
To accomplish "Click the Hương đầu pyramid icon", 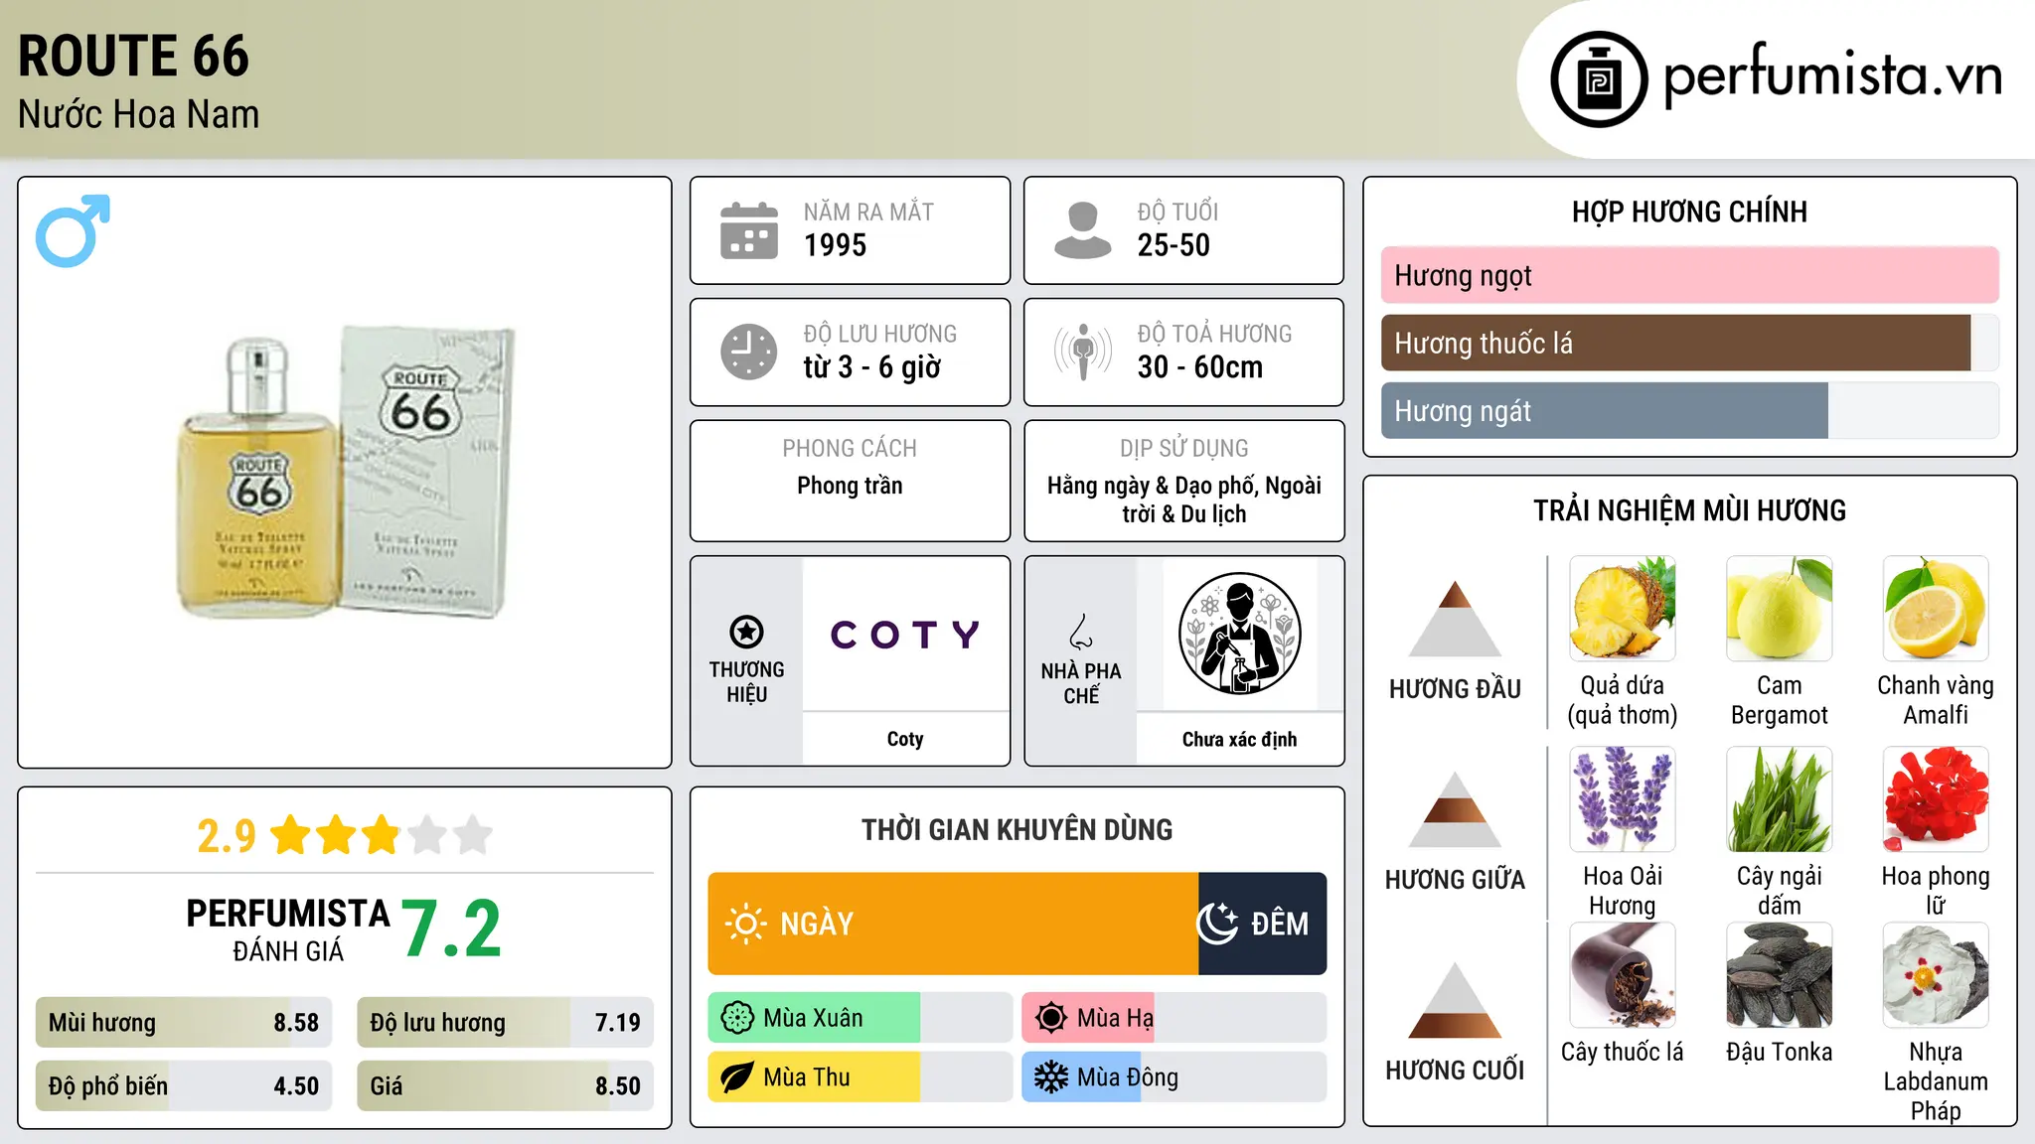I will (1455, 619).
